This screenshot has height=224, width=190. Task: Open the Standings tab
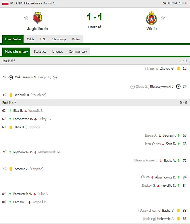59,39
